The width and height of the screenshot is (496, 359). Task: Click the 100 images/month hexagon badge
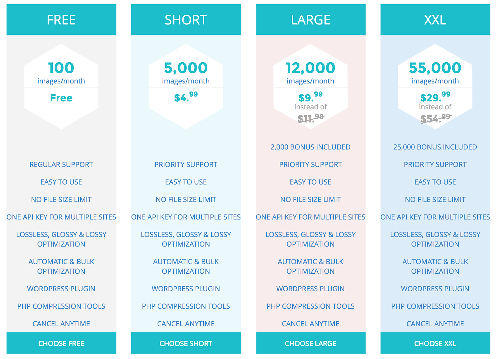[61, 86]
